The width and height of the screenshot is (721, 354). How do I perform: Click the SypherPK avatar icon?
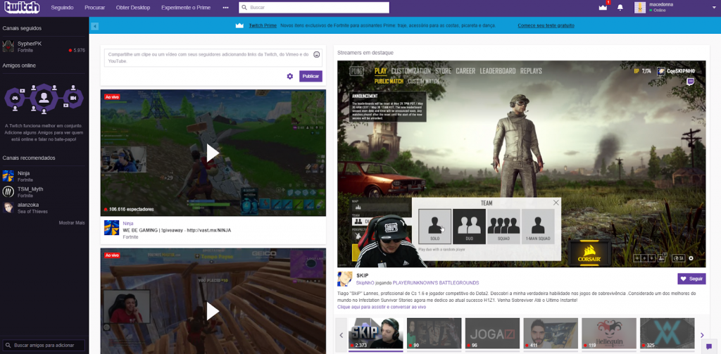pyautogui.click(x=8, y=46)
